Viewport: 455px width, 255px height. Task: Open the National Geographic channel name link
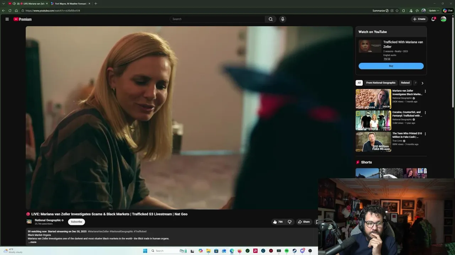pyautogui.click(x=48, y=220)
